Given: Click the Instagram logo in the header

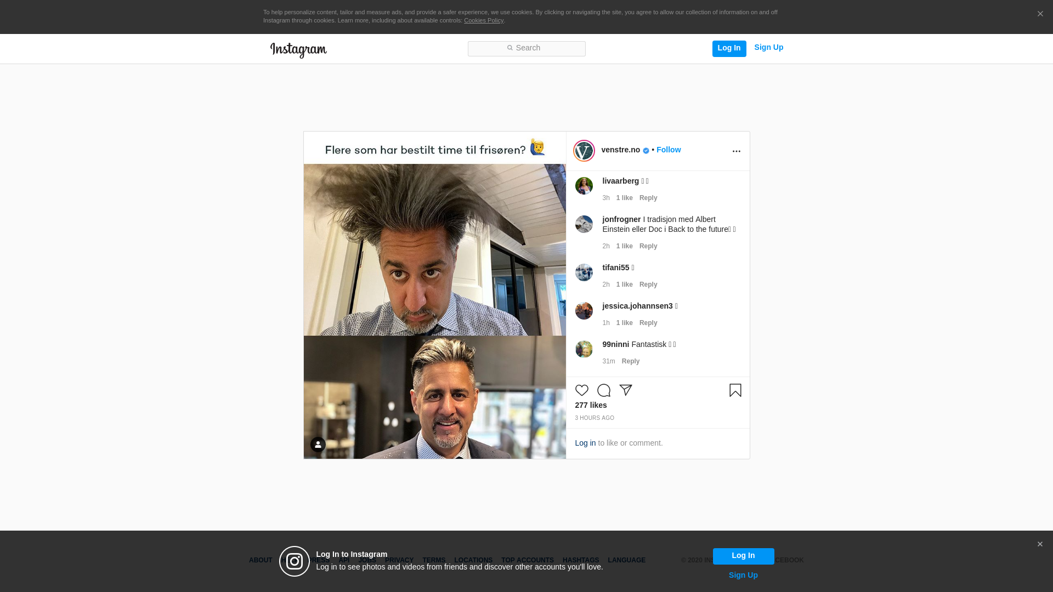Looking at the screenshot, I should [298, 50].
